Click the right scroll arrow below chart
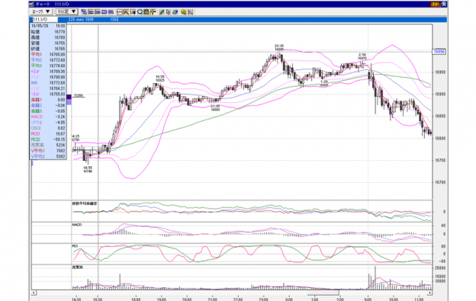The width and height of the screenshot is (476, 301). [x=430, y=293]
